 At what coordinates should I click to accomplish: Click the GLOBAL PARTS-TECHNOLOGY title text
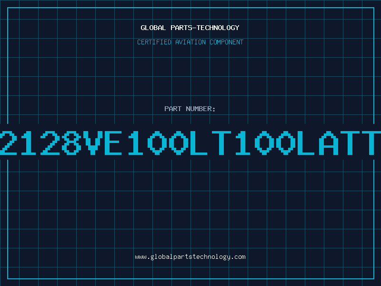[190, 28]
